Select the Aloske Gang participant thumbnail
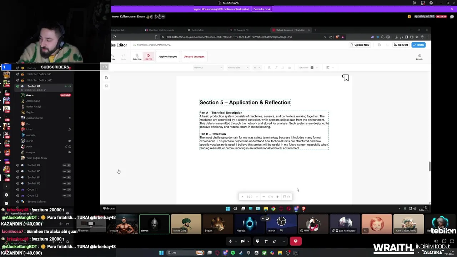 click(x=186, y=224)
